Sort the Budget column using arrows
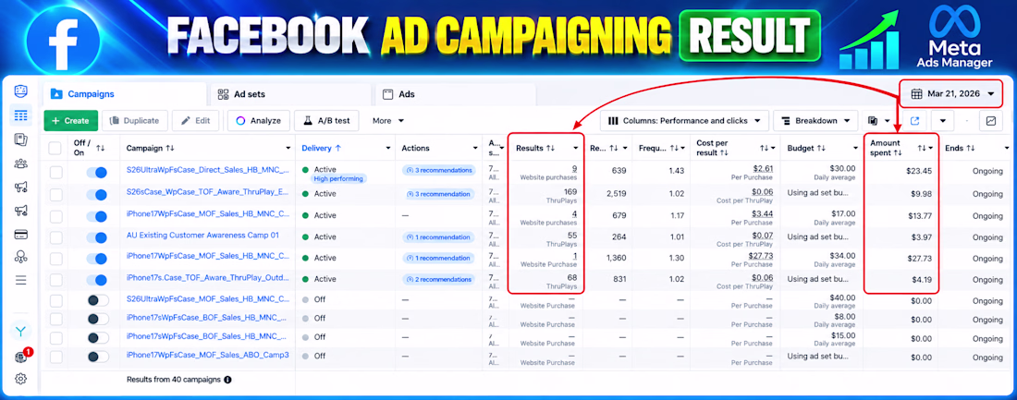Screen dimensions: 1017x400 click(x=821, y=148)
